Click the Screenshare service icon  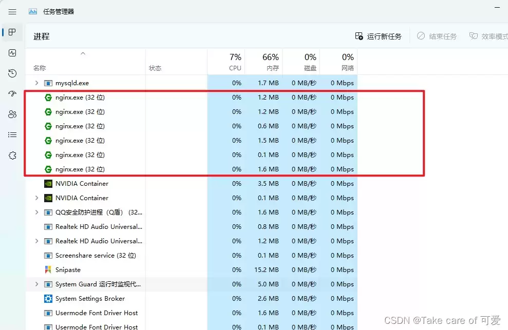pos(48,256)
